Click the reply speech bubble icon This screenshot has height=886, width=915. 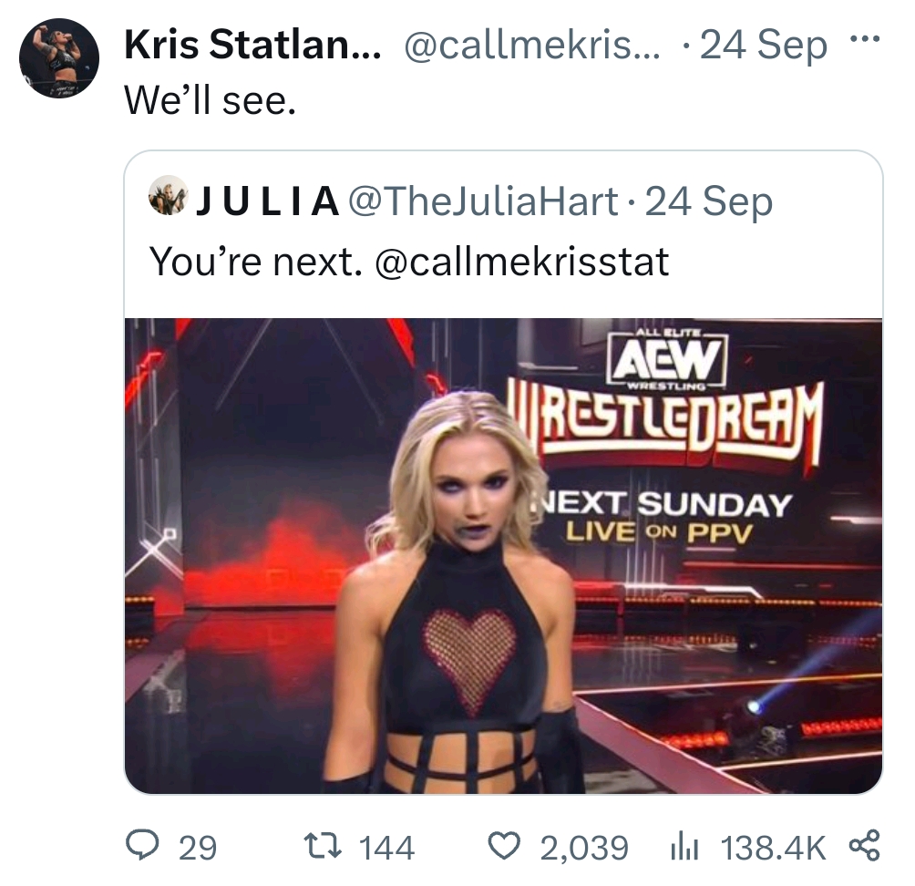(142, 845)
